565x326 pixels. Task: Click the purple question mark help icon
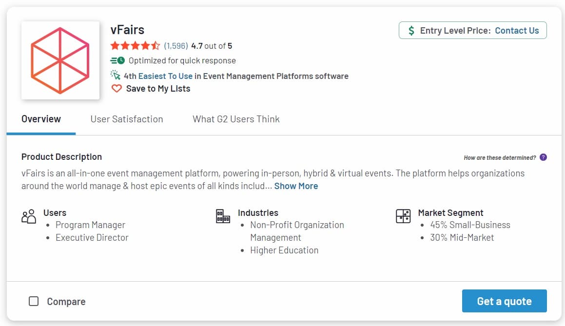(x=544, y=157)
